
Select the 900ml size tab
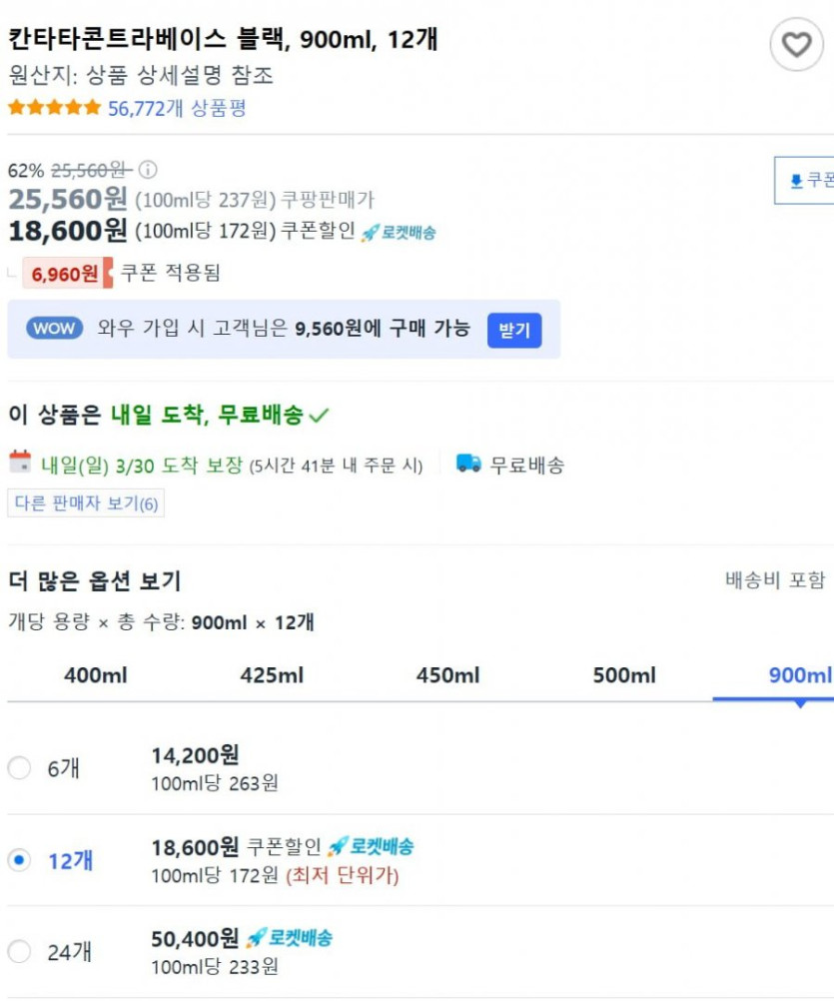799,676
